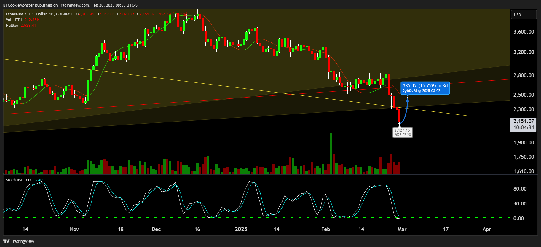Click the BTCookieMonster published header text

[70, 5]
